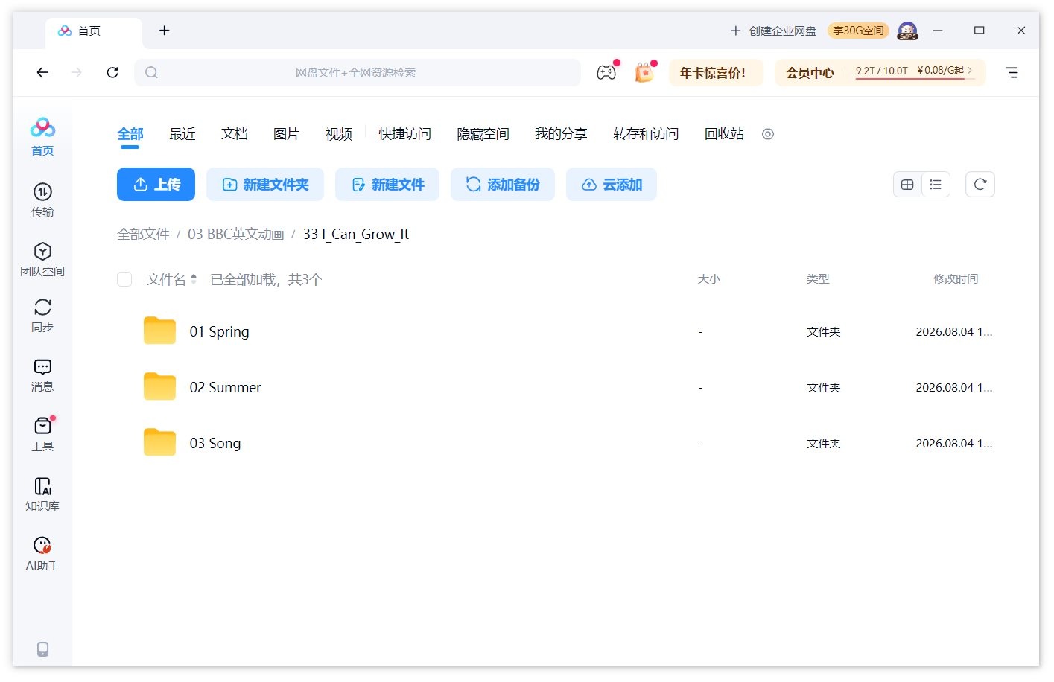The width and height of the screenshot is (1054, 682).
Task: Click the 大小 column header
Action: pyautogui.click(x=708, y=278)
